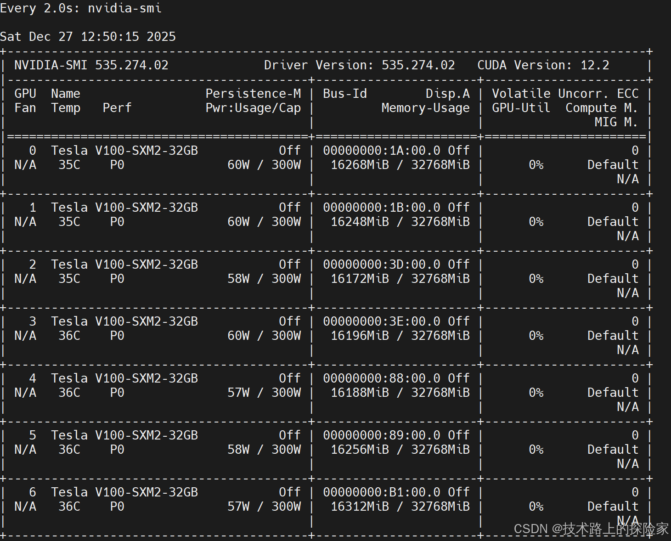Select bus ID '00000000:3D:00.0'
Viewport: 671px width, 541px height.
coord(382,265)
